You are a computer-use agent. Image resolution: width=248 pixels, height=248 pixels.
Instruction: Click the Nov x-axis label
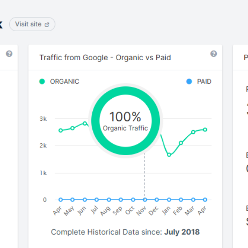click(141, 211)
